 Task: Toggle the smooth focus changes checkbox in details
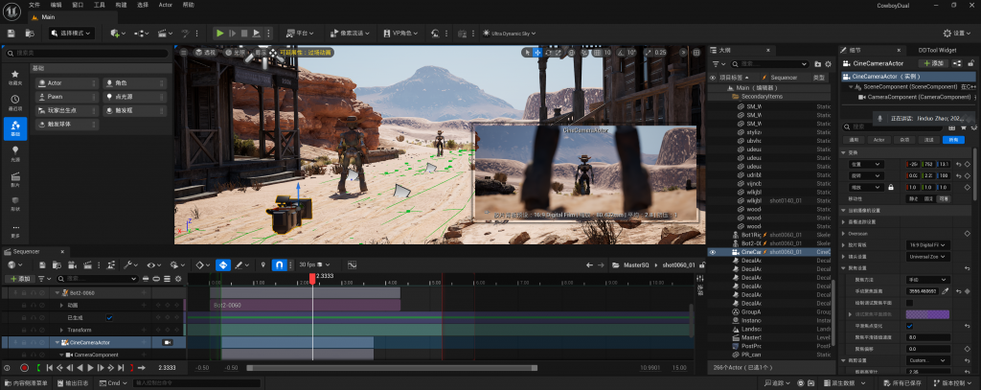coord(909,326)
